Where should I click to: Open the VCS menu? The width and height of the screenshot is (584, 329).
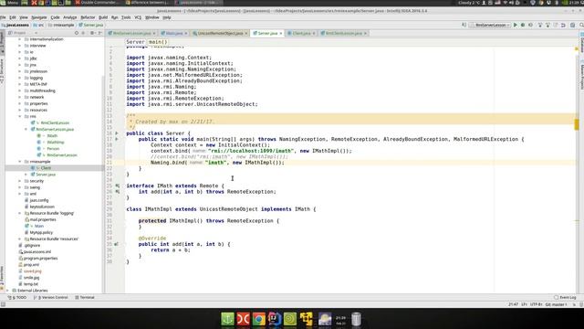point(138,17)
